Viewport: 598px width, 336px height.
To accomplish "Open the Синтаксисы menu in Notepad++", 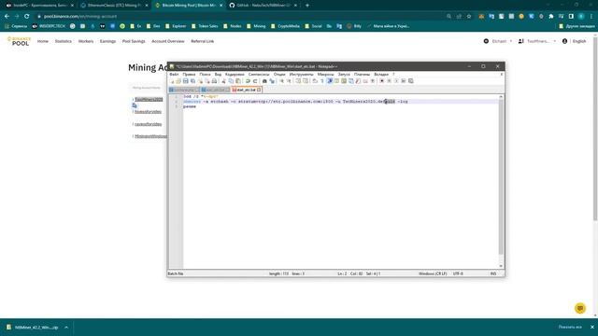I will pyautogui.click(x=259, y=75).
